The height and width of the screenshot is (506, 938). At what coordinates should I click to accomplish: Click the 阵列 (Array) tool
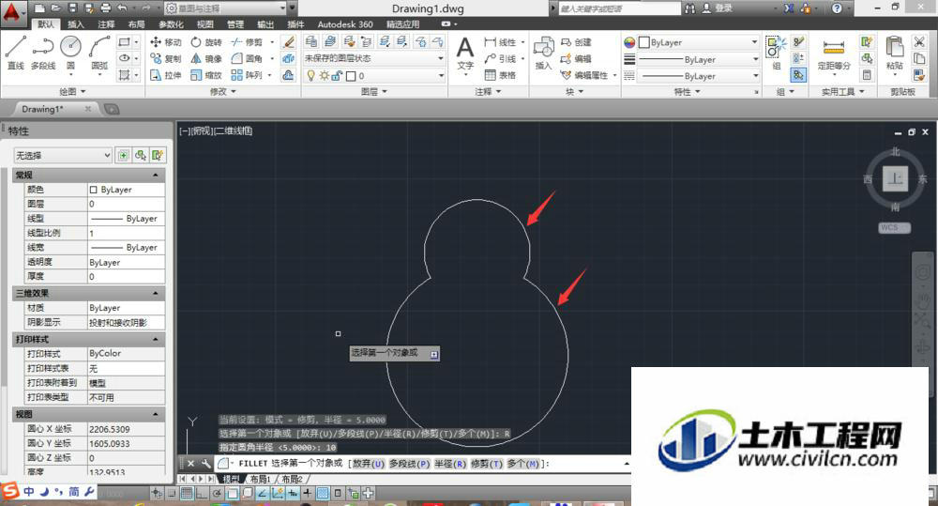tap(247, 75)
